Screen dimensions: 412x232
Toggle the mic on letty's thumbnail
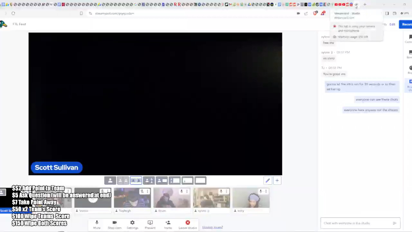point(261,191)
